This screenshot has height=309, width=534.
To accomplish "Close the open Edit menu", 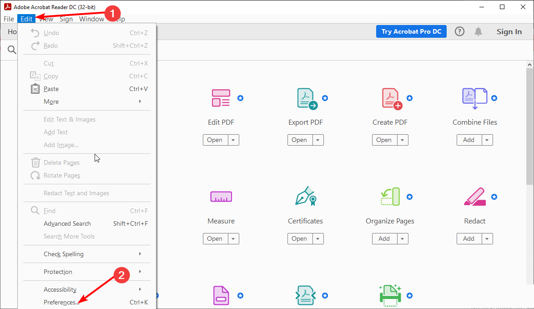I will coord(26,19).
